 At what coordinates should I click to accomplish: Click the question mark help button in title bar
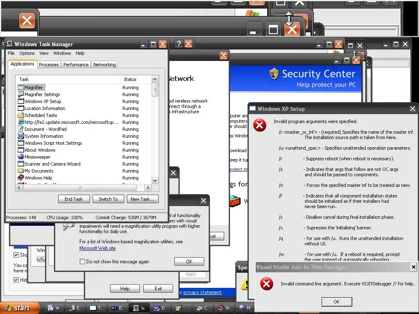(x=179, y=43)
